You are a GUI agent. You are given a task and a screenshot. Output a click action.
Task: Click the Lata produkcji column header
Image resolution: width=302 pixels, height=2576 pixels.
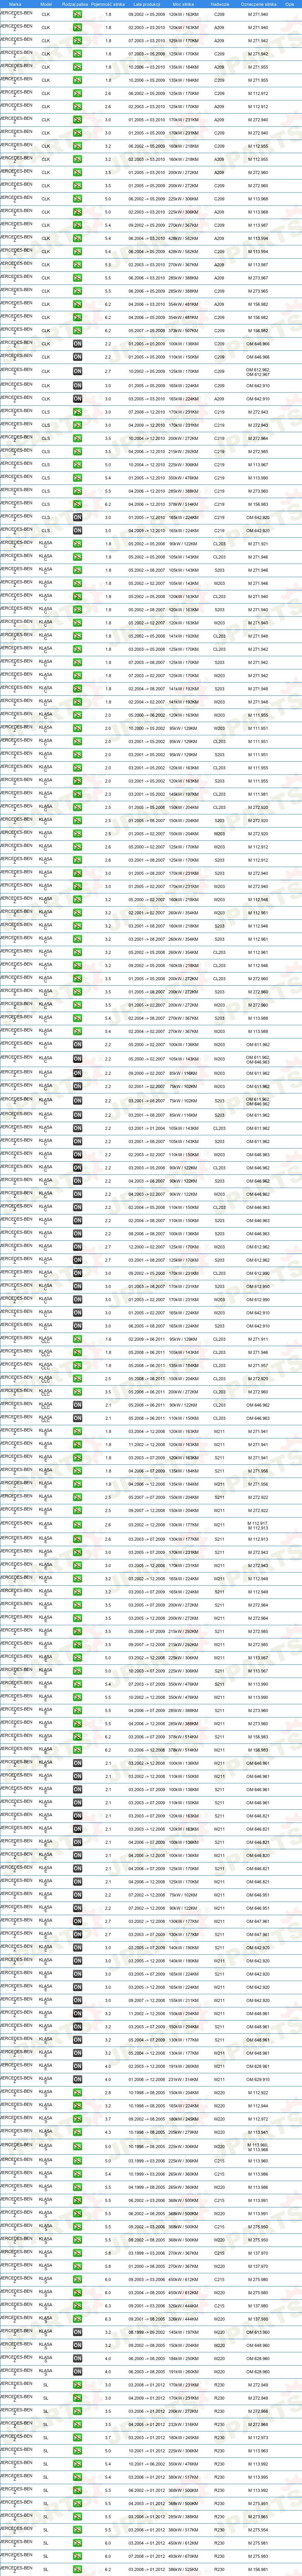146,4
